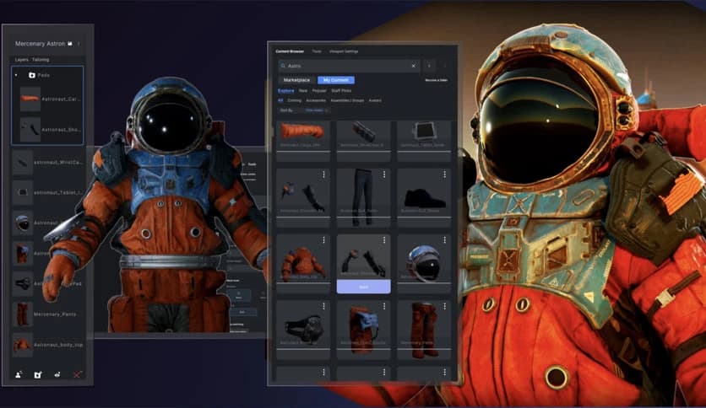This screenshot has width=706, height=408.
Task: Select the blue helmet content card
Action: click(x=424, y=264)
